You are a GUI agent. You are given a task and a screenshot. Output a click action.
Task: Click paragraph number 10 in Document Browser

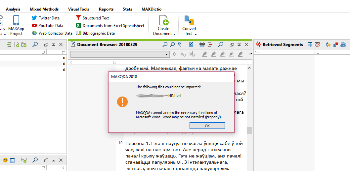(120, 143)
